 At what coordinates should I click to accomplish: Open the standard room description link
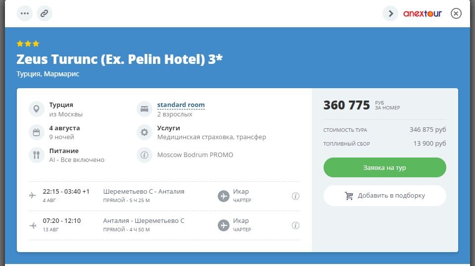pos(181,105)
